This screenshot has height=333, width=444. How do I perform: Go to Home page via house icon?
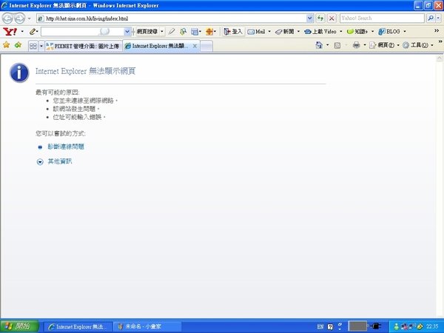click(x=319, y=45)
